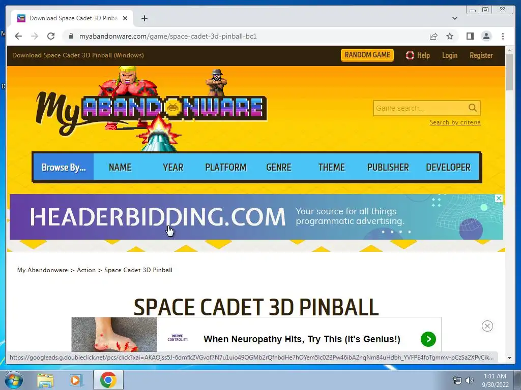Open the Help link

(x=418, y=55)
